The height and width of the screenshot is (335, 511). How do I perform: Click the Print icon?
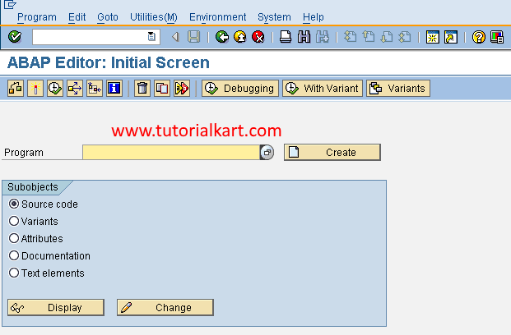point(286,37)
